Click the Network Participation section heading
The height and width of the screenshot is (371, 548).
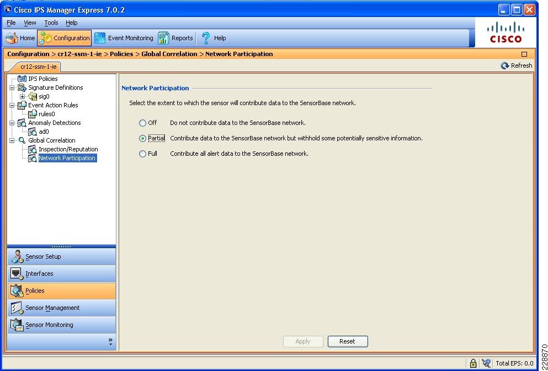click(x=155, y=88)
